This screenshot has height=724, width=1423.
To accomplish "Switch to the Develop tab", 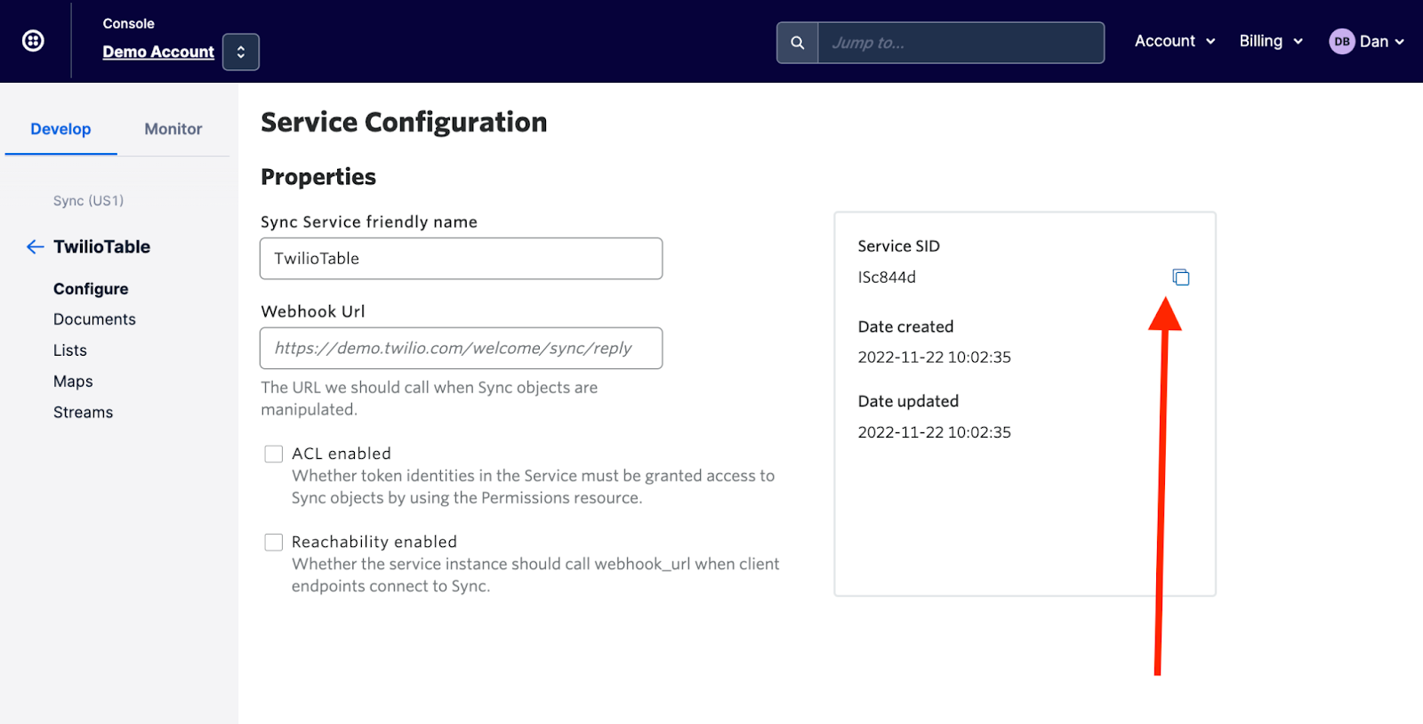I will click(x=60, y=129).
